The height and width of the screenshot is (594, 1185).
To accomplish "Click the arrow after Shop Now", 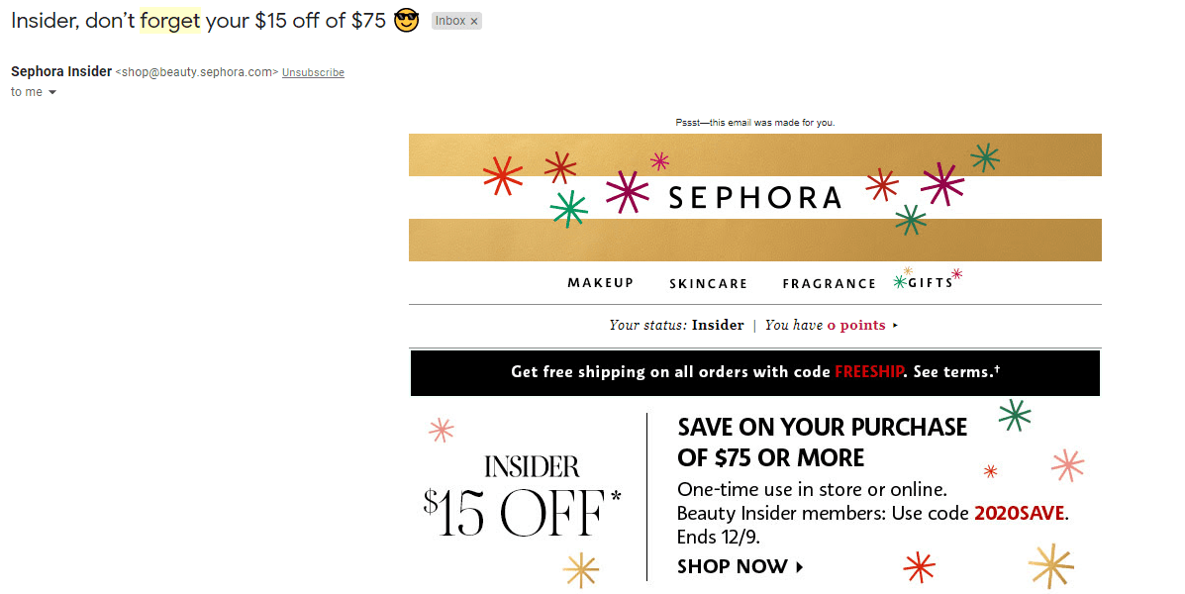I will click(800, 567).
